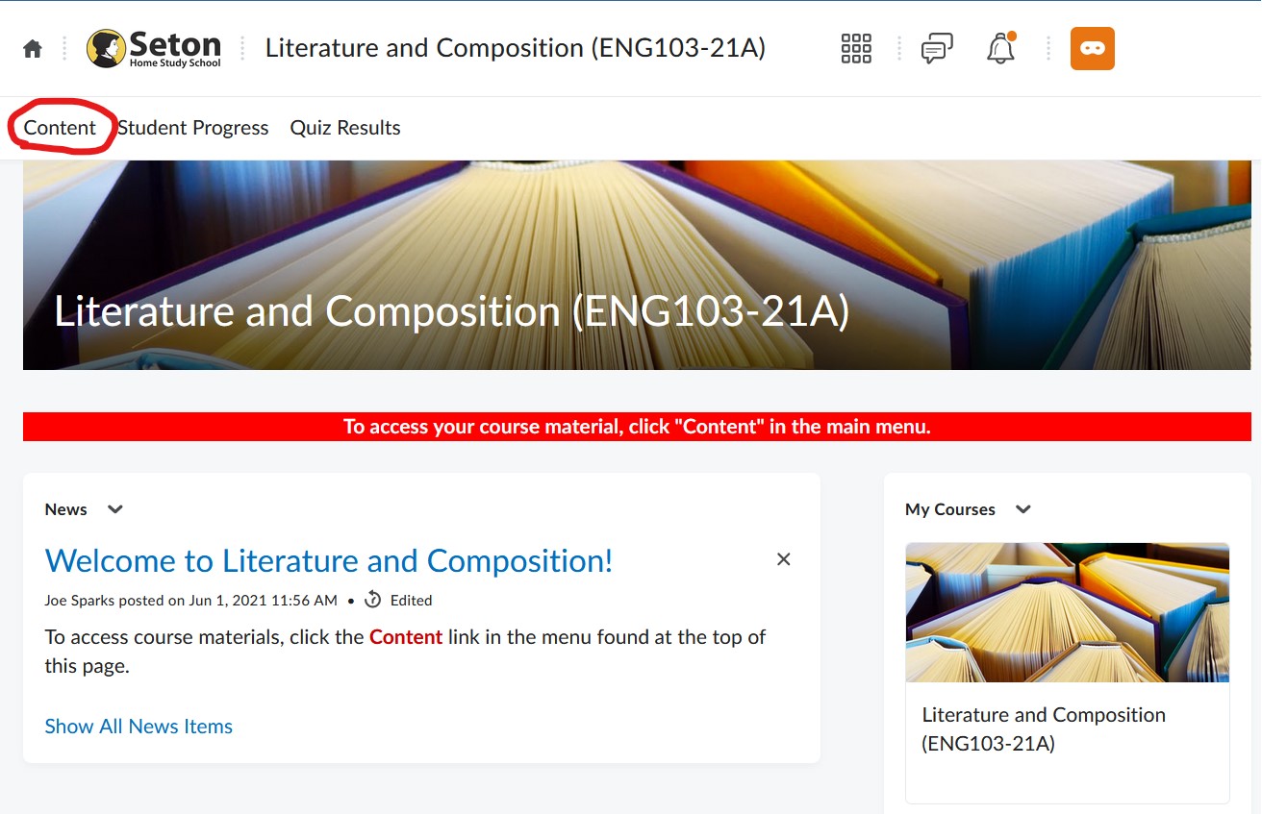Expand the News widget dropdown
The width and height of the screenshot is (1262, 814).
(115, 509)
